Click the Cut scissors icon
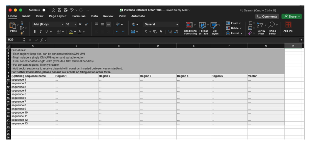This screenshot has width=311, height=148. [22, 23]
